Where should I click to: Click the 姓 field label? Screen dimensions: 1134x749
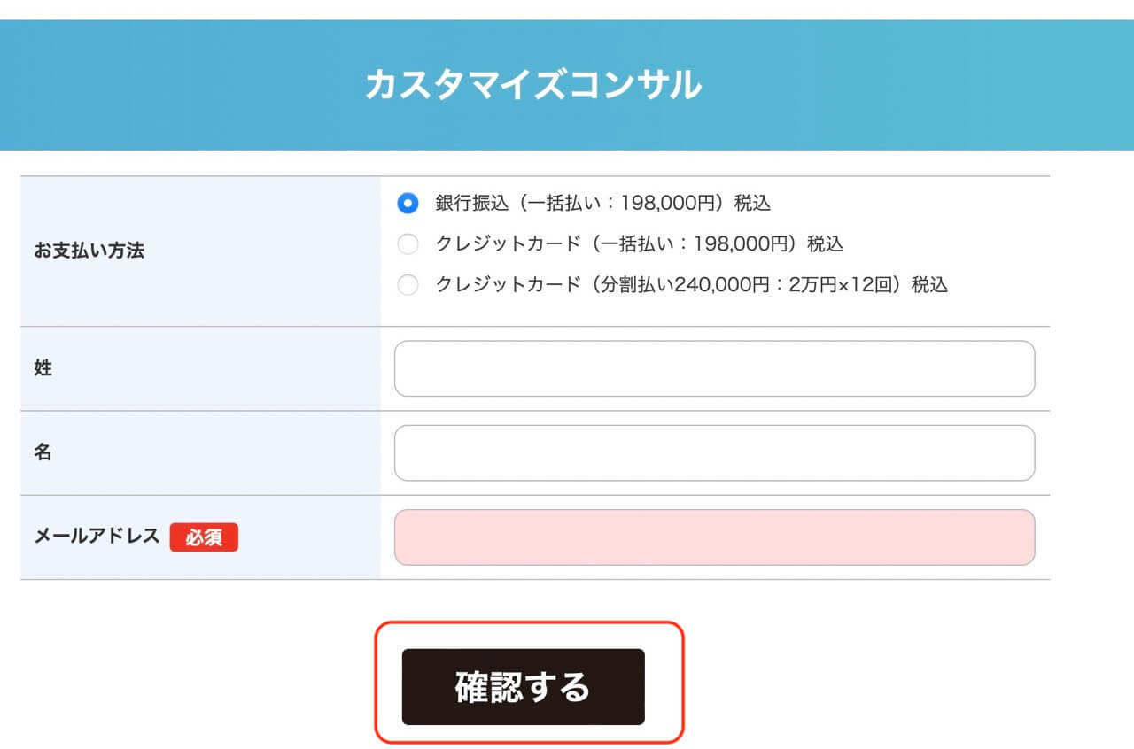pyautogui.click(x=41, y=367)
